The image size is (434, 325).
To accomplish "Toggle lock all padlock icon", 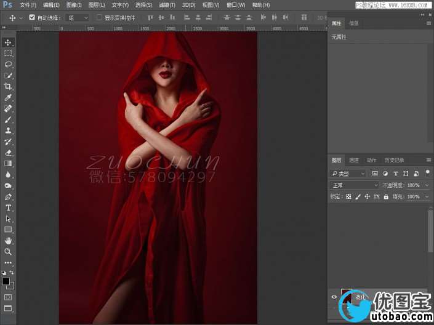I will tap(386, 196).
